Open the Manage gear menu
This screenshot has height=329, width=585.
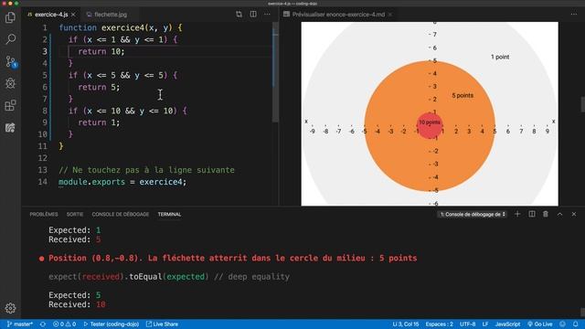pos(10,308)
